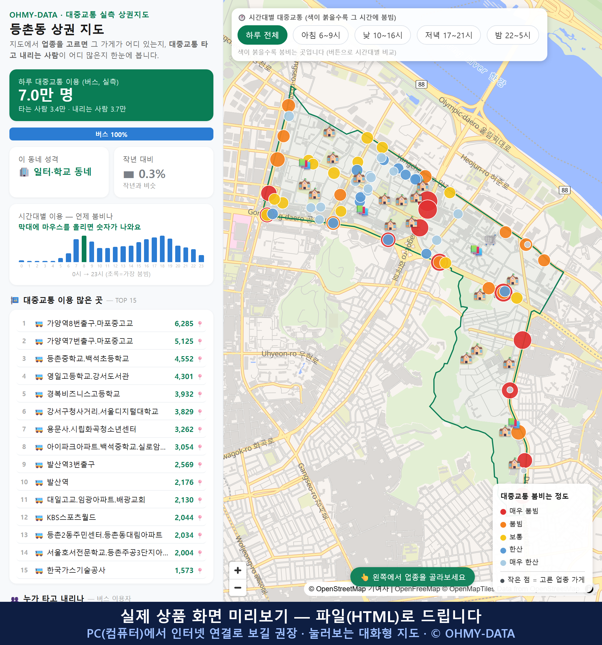Zoom in the map with plus button

[x=238, y=570]
